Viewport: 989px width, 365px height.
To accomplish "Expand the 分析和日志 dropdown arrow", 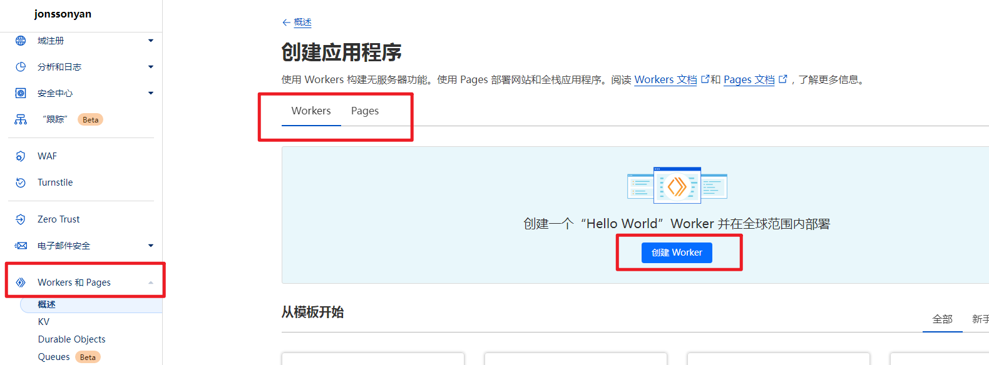I will [x=151, y=67].
